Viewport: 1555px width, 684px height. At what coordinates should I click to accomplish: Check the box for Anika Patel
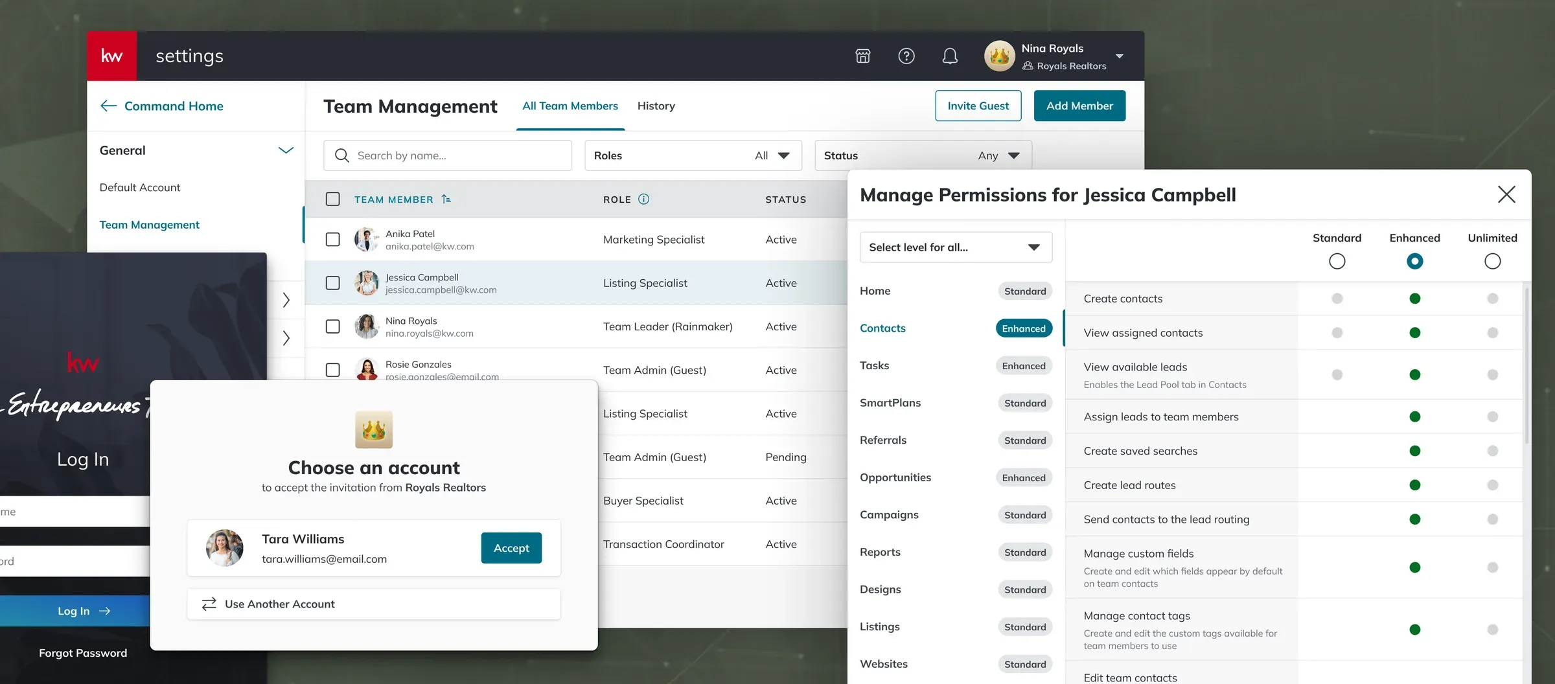pyautogui.click(x=332, y=240)
